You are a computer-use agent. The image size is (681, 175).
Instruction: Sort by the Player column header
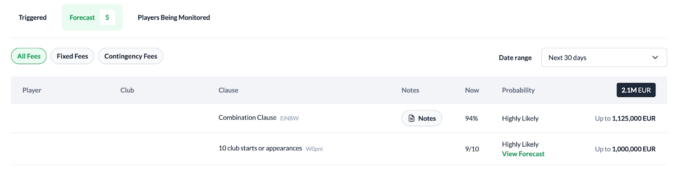[x=32, y=90]
